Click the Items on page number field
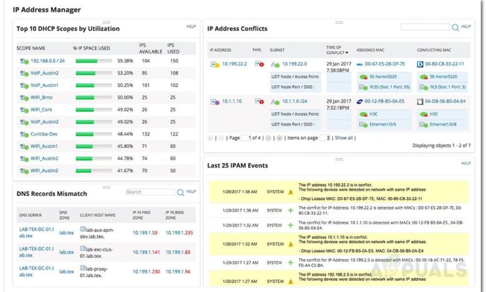The height and width of the screenshot is (292, 486). coord(325,138)
